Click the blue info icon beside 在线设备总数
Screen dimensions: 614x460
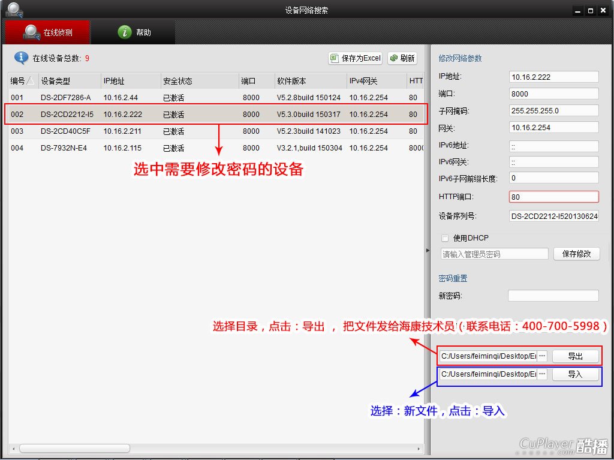pos(22,58)
